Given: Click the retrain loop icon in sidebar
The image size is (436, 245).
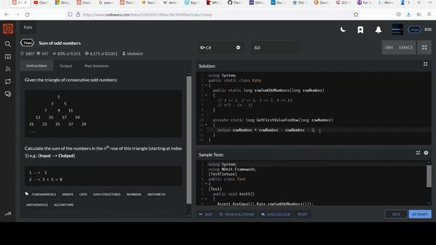Looking at the screenshot, I should click(x=7, y=82).
